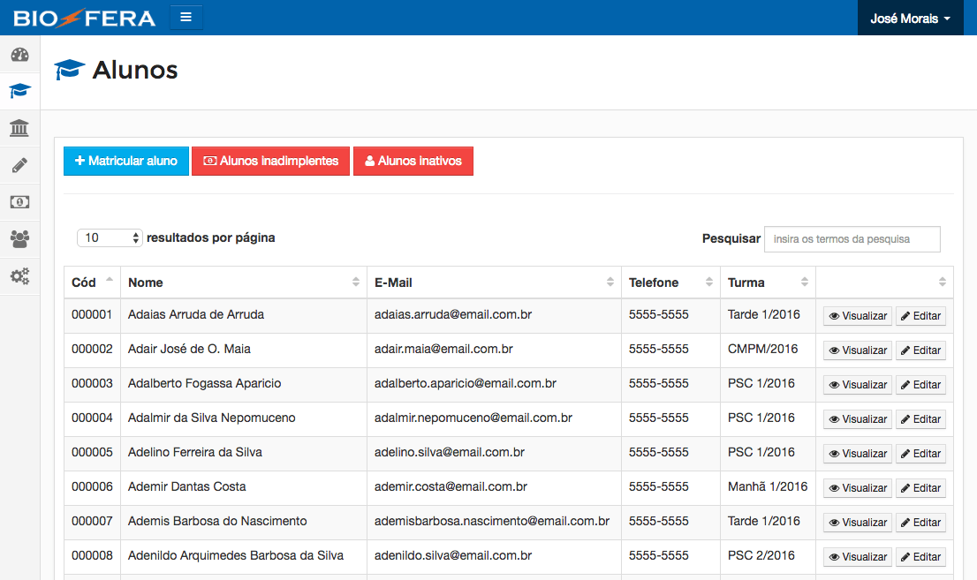The height and width of the screenshot is (580, 977).
Task: Edit student Adalmir da Silva Nepomuceno
Action: pyautogui.click(x=920, y=419)
